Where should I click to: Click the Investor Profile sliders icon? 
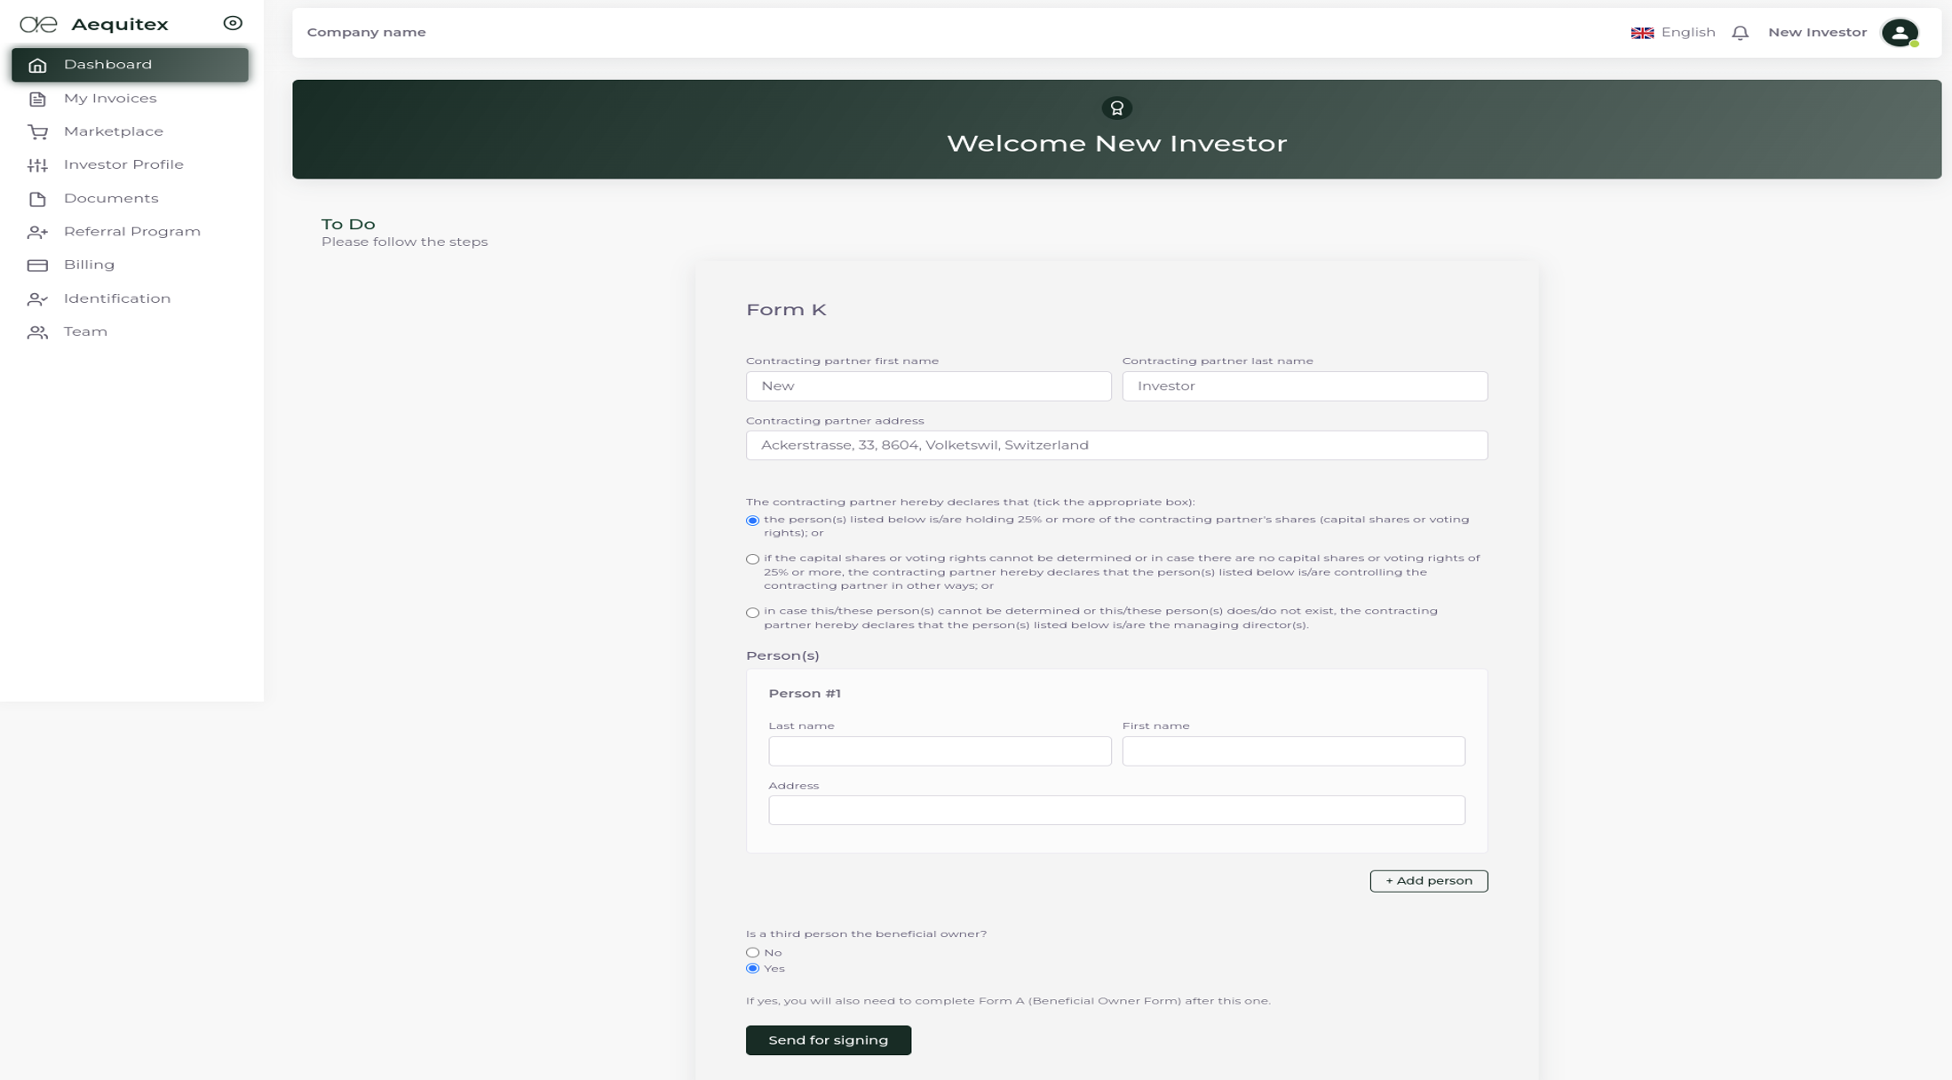[37, 165]
